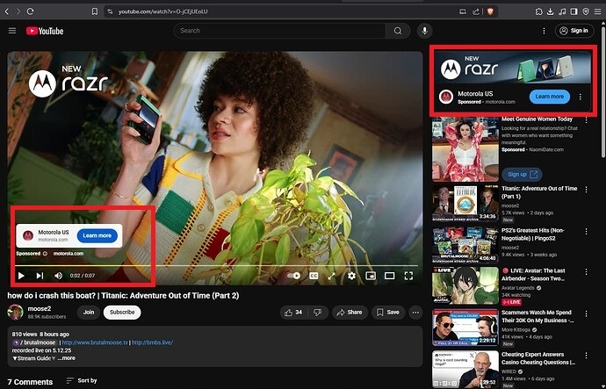Seek along the video progress bar

click(216, 266)
